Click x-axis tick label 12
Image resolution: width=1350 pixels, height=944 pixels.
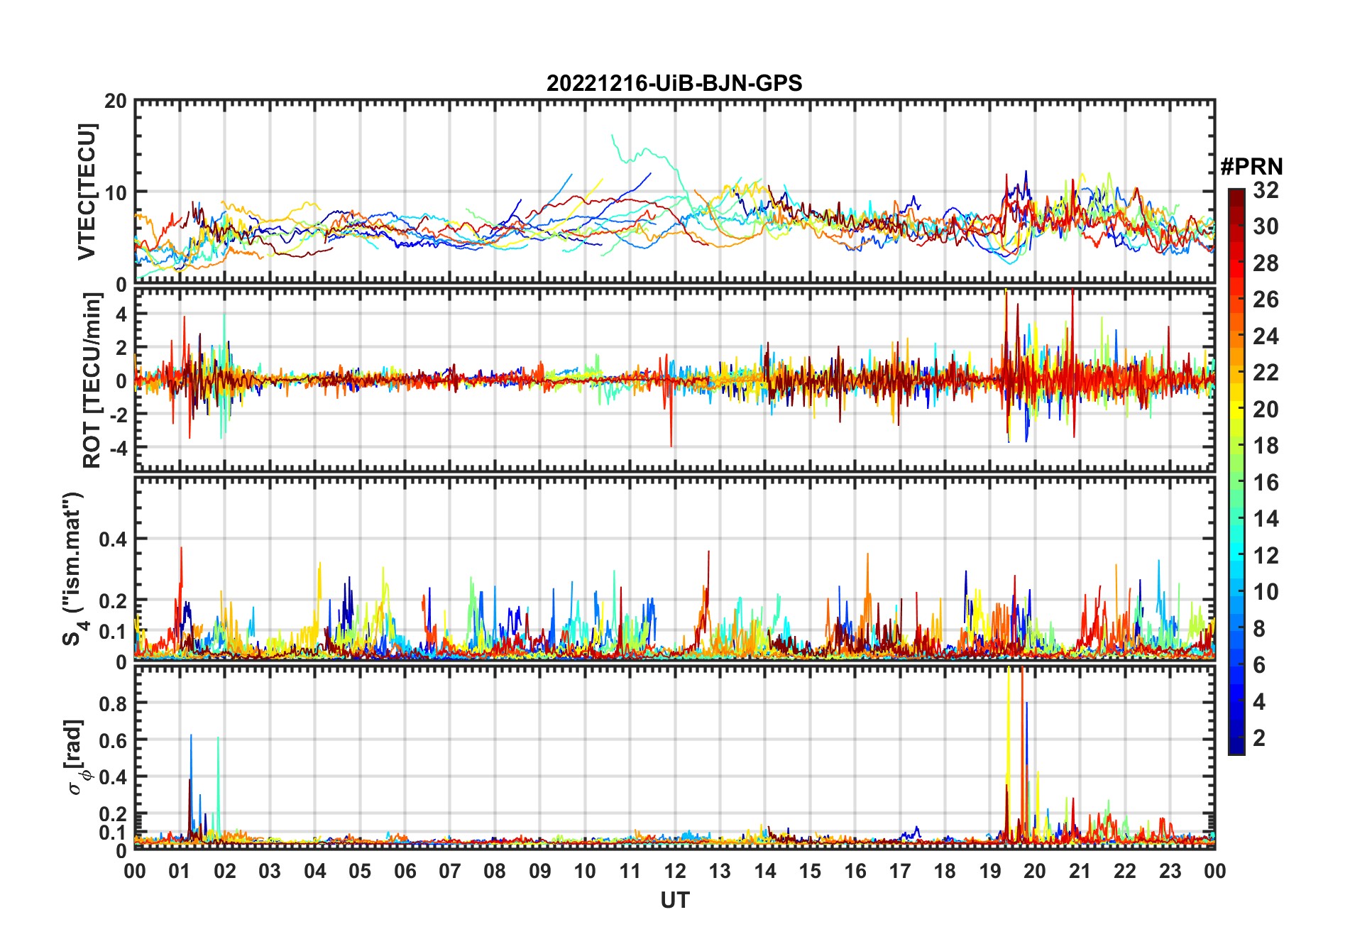pyautogui.click(x=675, y=871)
